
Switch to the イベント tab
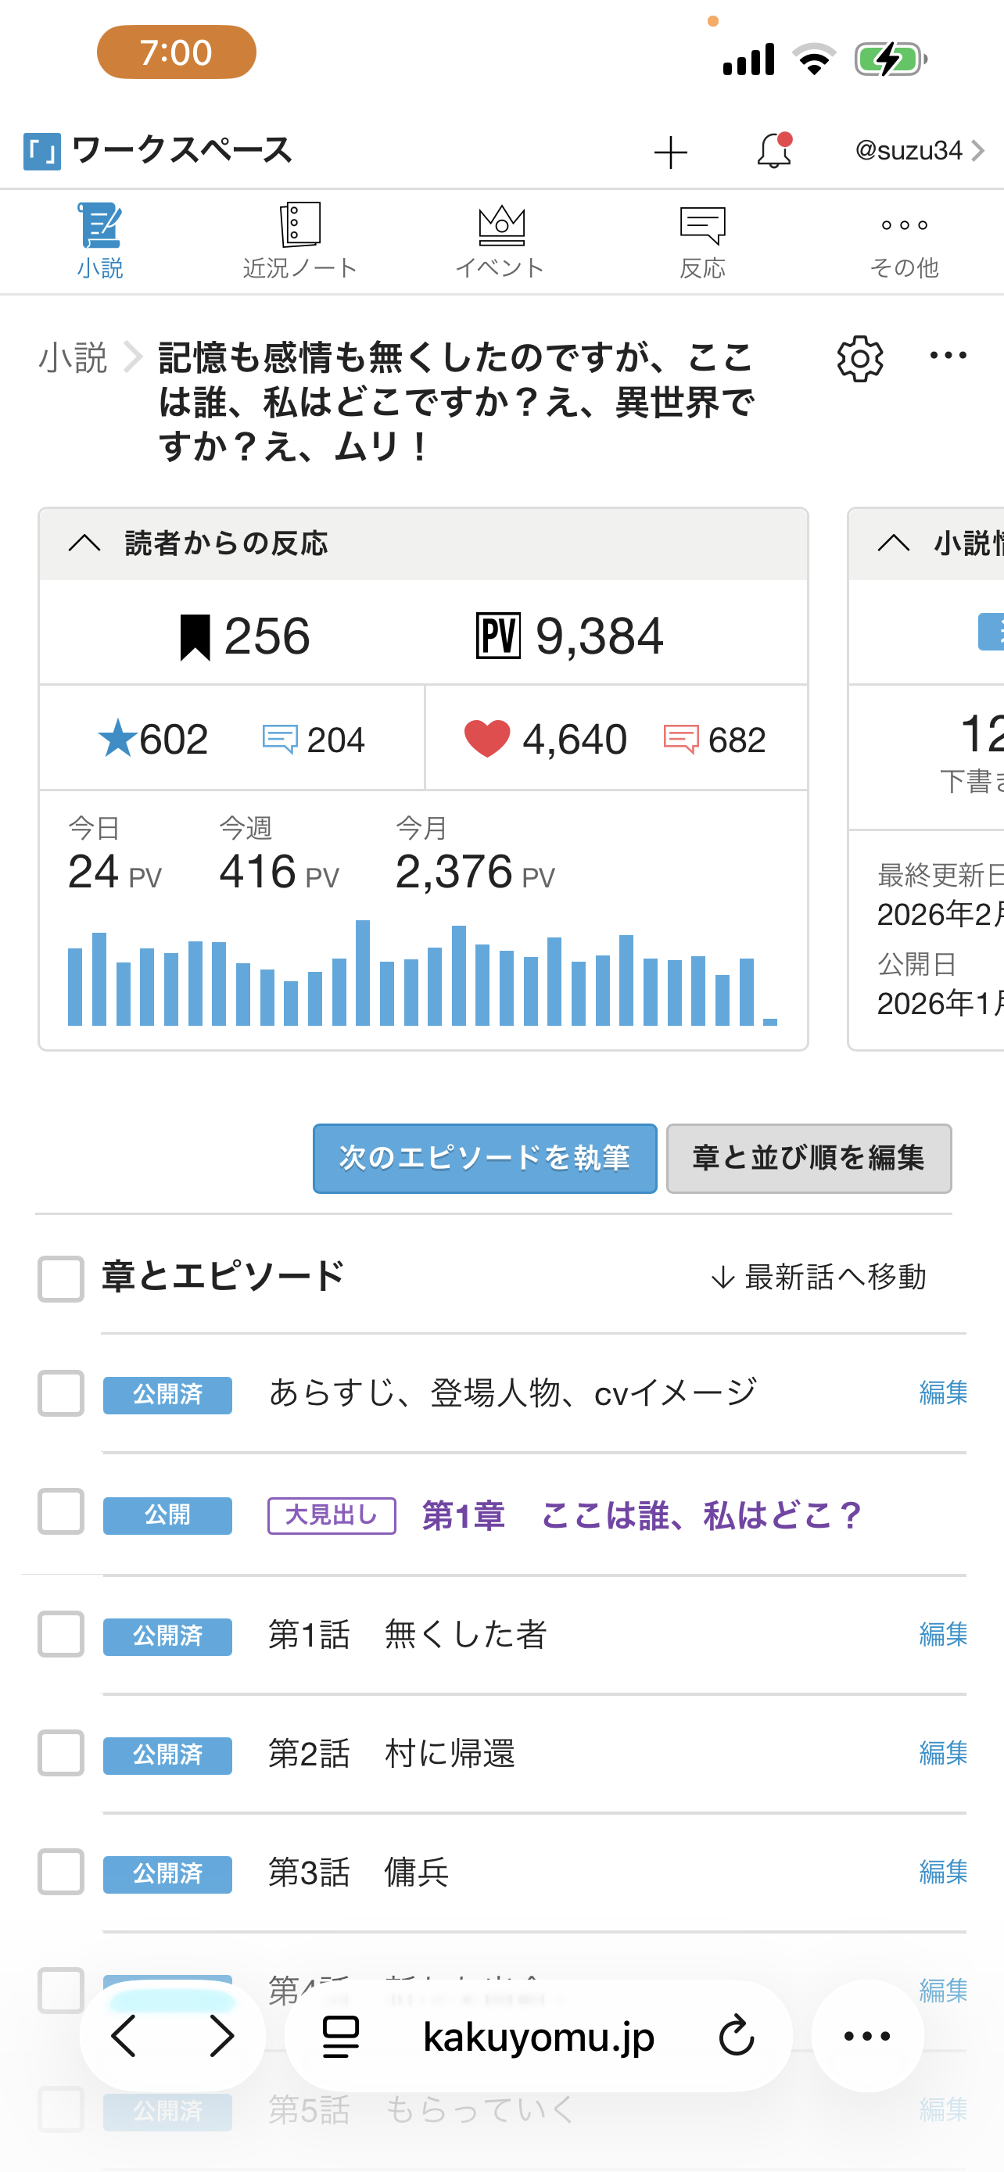tap(500, 241)
